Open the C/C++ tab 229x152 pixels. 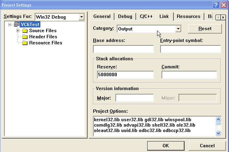[x=146, y=16]
